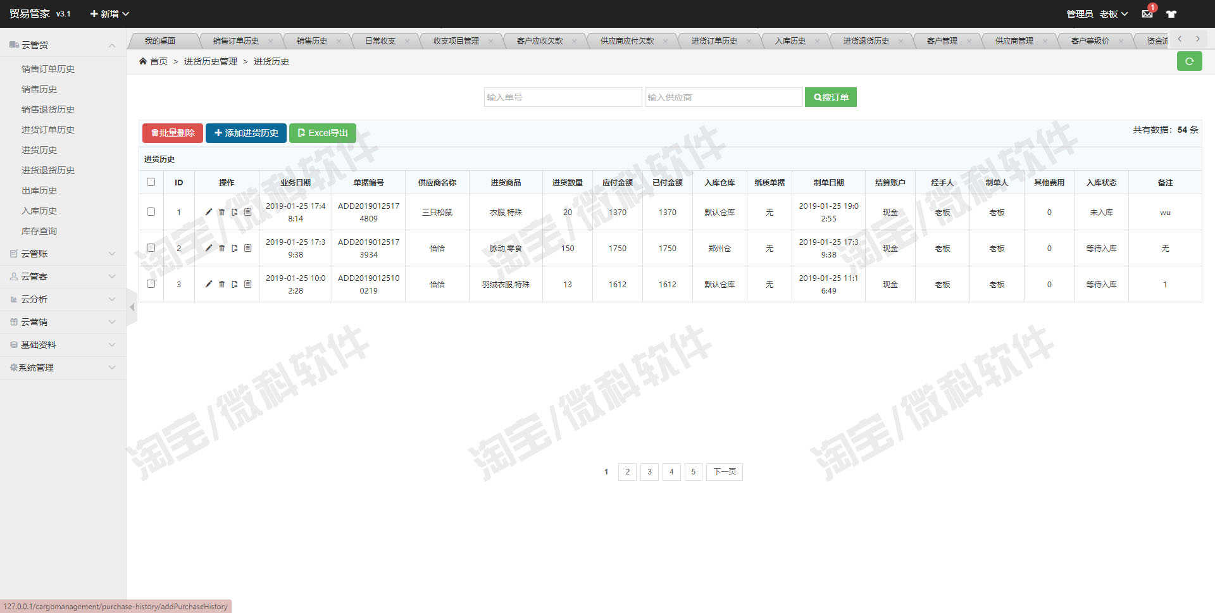Screen dimensions: 1215x613
Task: Go to 下一页 next page
Action: (725, 472)
